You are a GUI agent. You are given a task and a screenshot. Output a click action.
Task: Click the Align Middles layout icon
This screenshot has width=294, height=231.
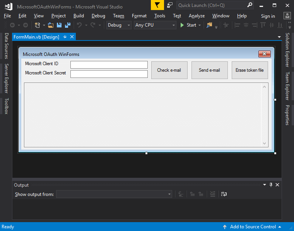(272, 25)
